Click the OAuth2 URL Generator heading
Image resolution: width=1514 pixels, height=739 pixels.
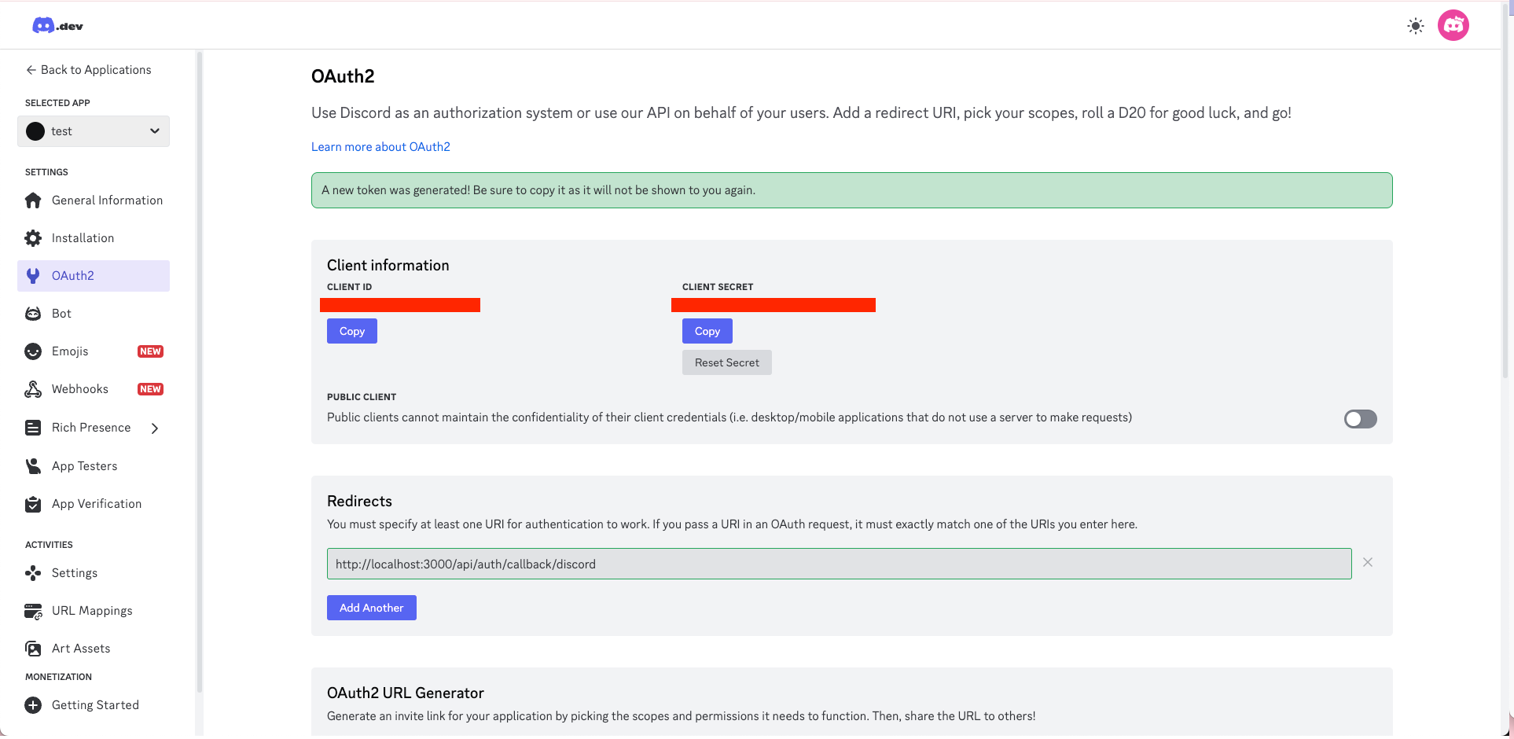(406, 693)
